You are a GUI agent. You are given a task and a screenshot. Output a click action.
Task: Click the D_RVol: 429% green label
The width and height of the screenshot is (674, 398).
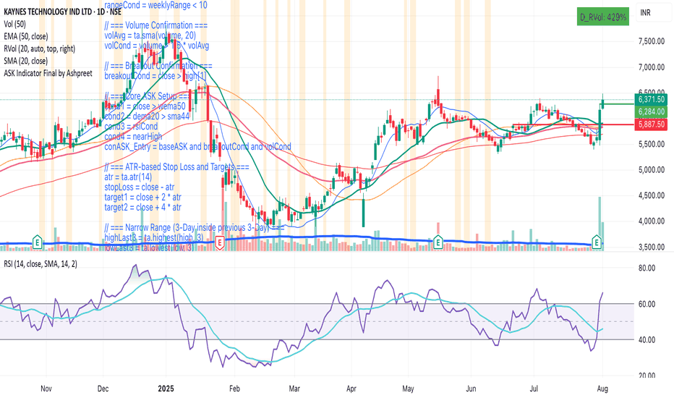(603, 17)
